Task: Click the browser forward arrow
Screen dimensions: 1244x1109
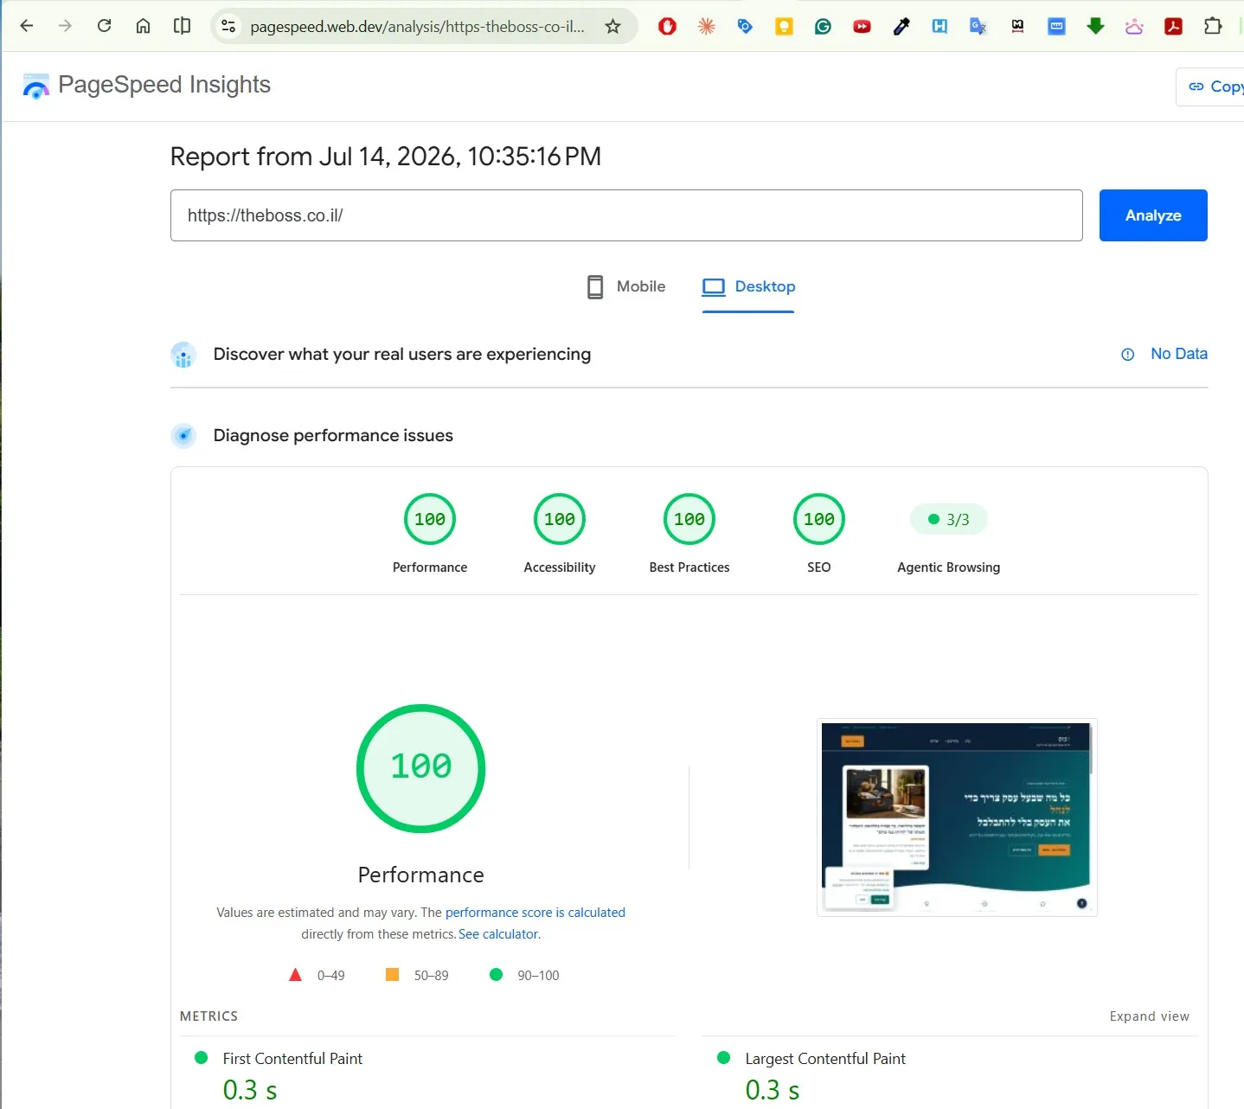Action: 65,26
